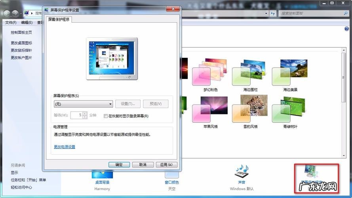Click the control panel icon in address bar
Screen dimensions: 352x198
pyautogui.click(x=27, y=13)
